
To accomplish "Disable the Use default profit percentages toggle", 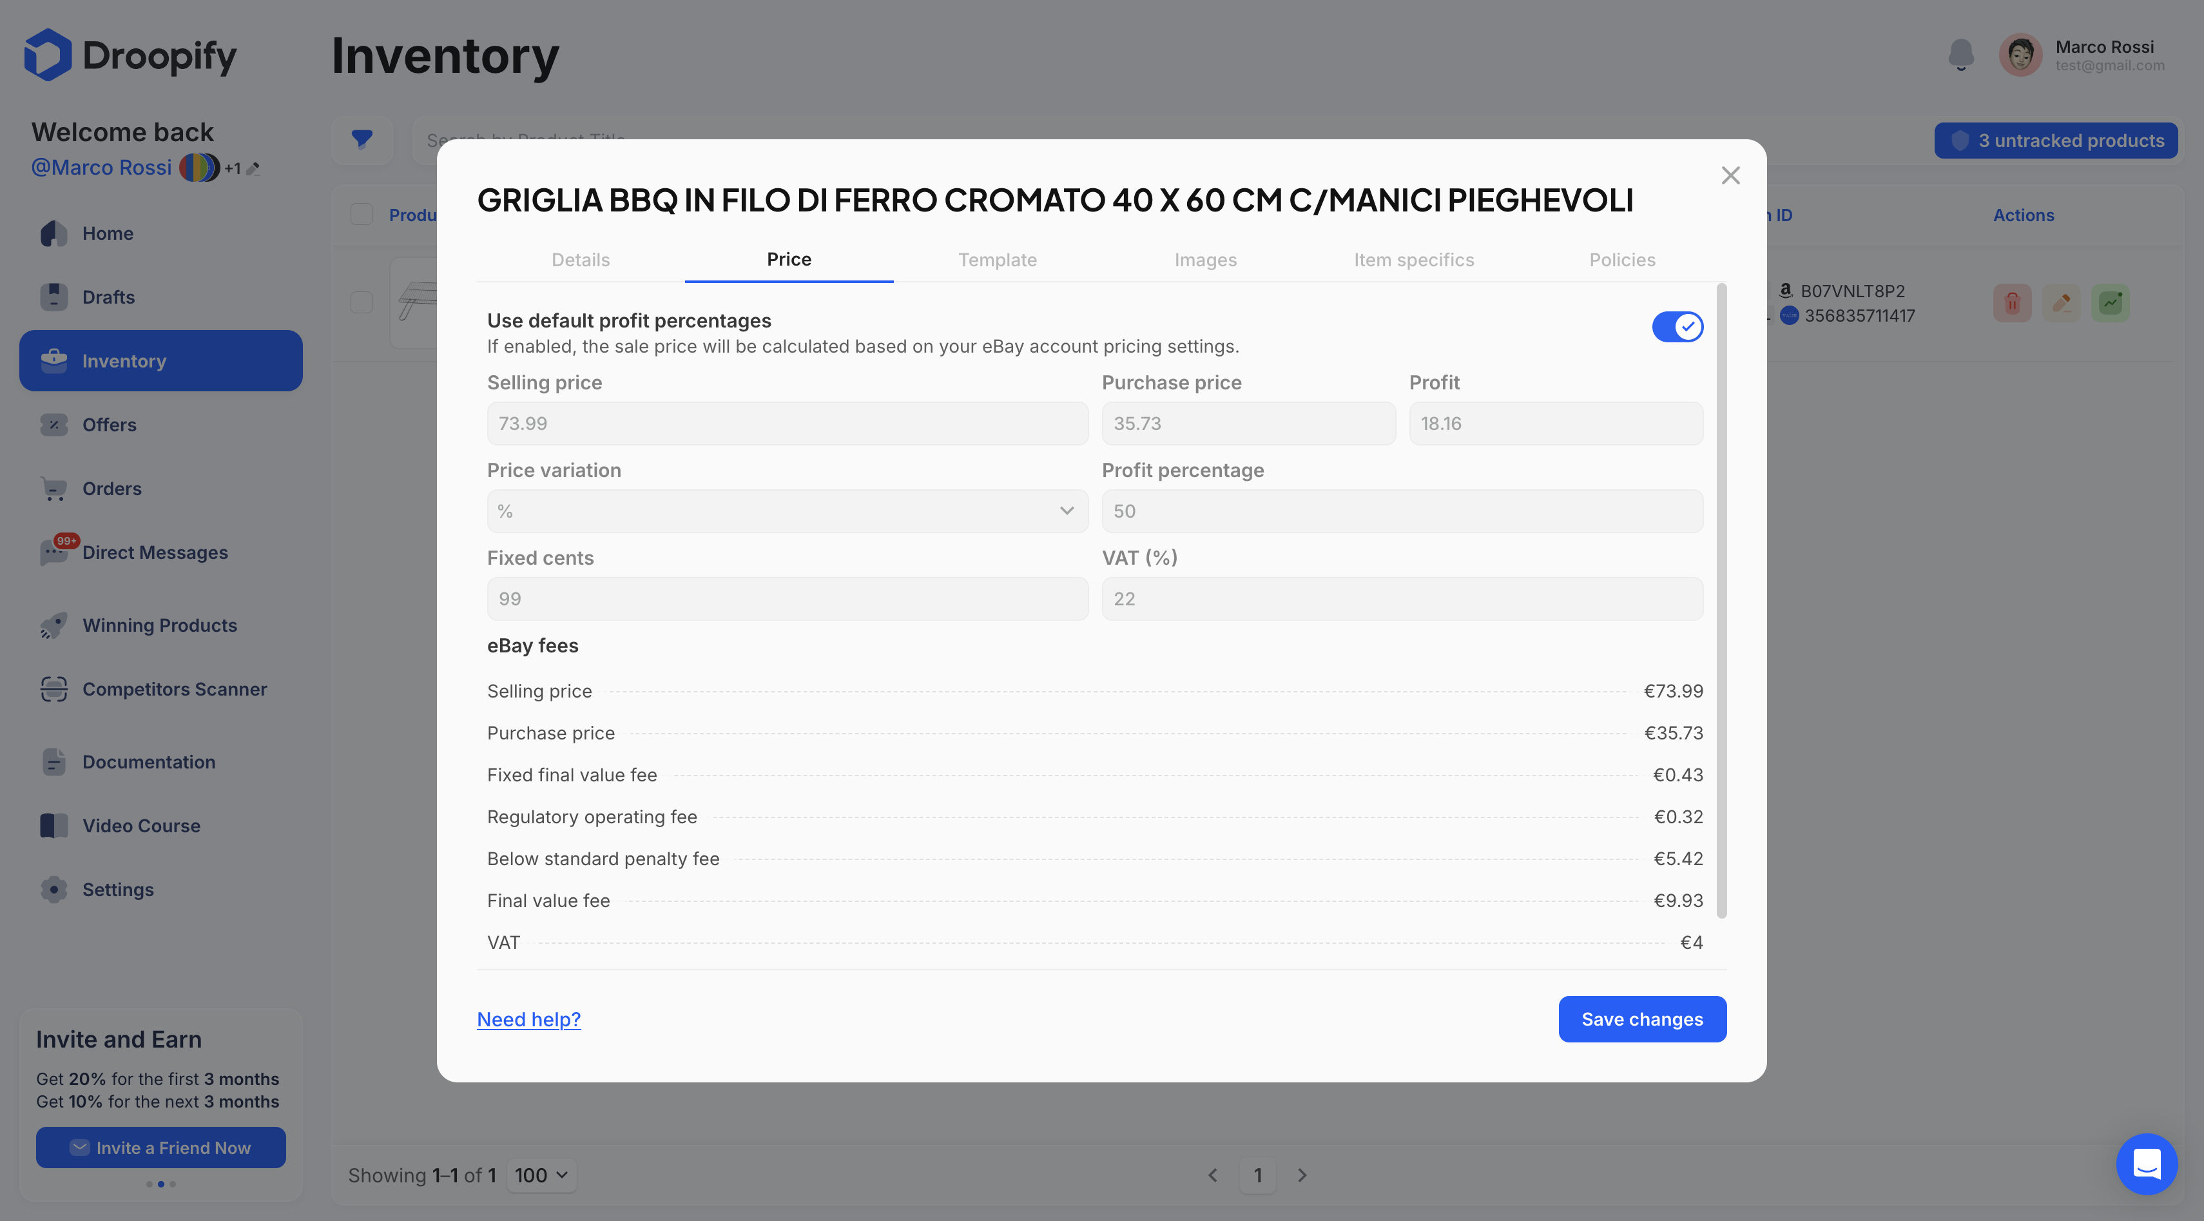I will pyautogui.click(x=1677, y=326).
